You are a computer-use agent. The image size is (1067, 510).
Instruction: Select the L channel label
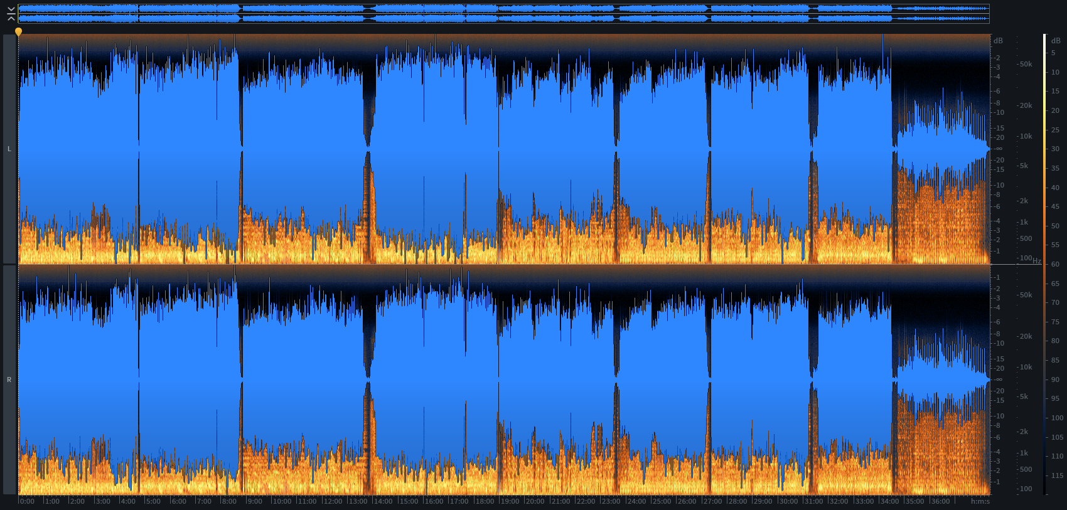click(9, 149)
